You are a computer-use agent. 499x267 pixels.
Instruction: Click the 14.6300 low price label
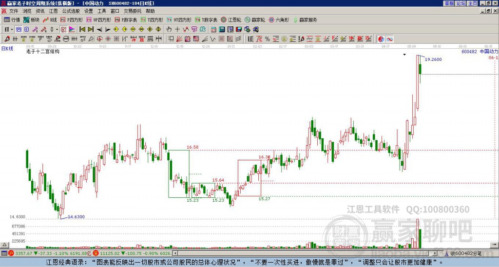[x=76, y=217]
